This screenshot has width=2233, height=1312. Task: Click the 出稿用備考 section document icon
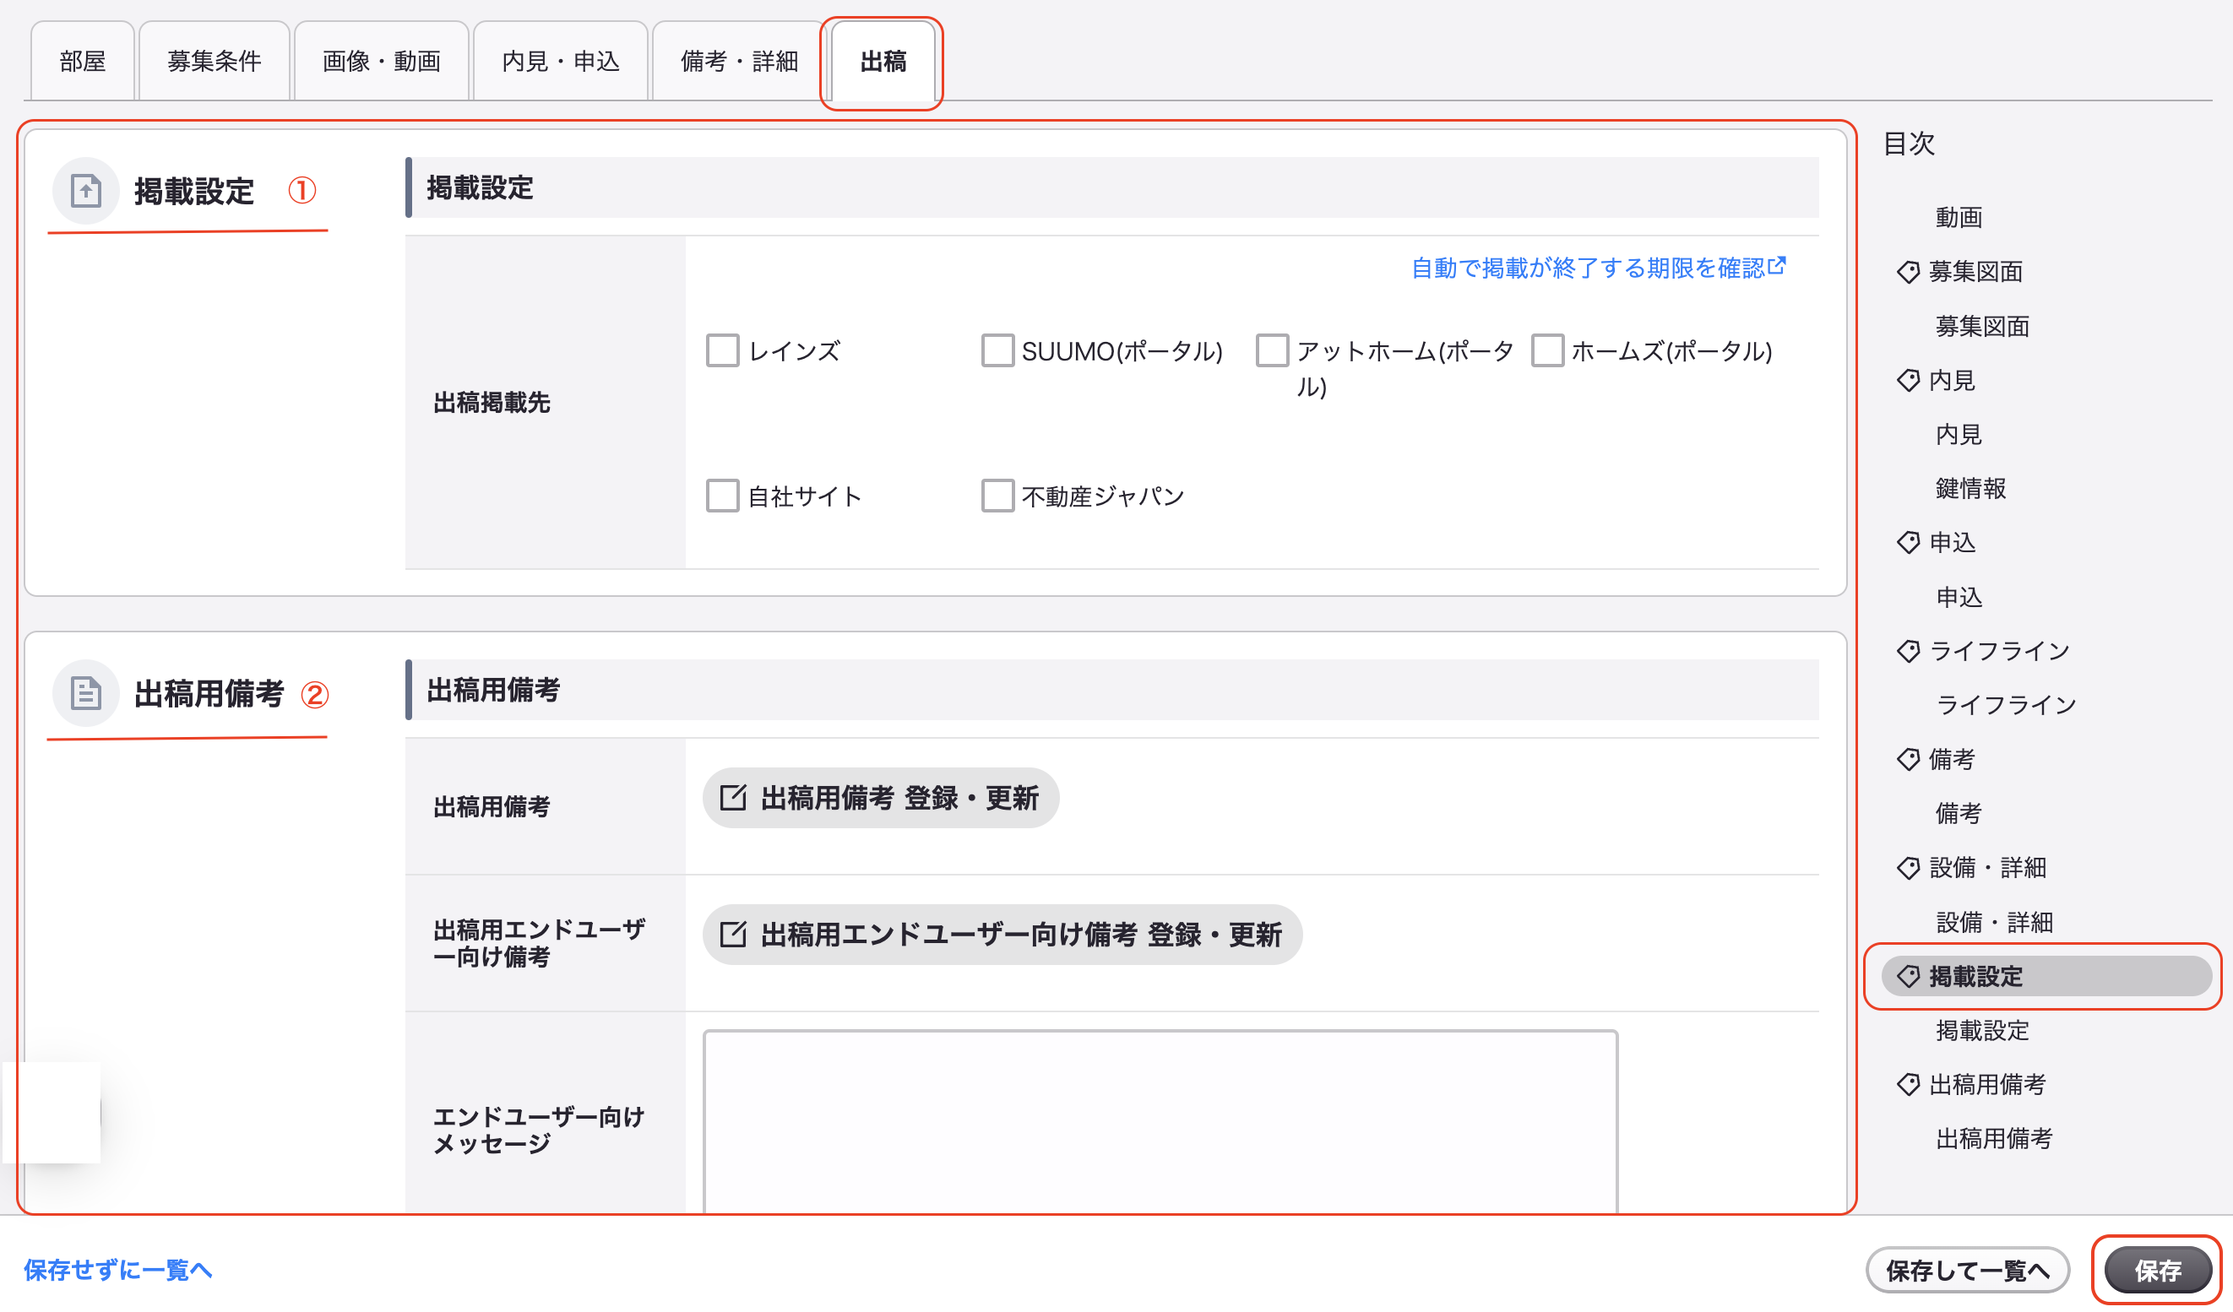(86, 693)
